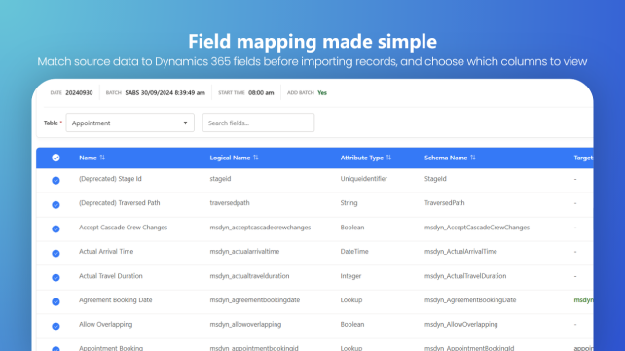Screen dimensions: 625x351
Task: Click the StageId schema name cell
Action: [x=435, y=179]
